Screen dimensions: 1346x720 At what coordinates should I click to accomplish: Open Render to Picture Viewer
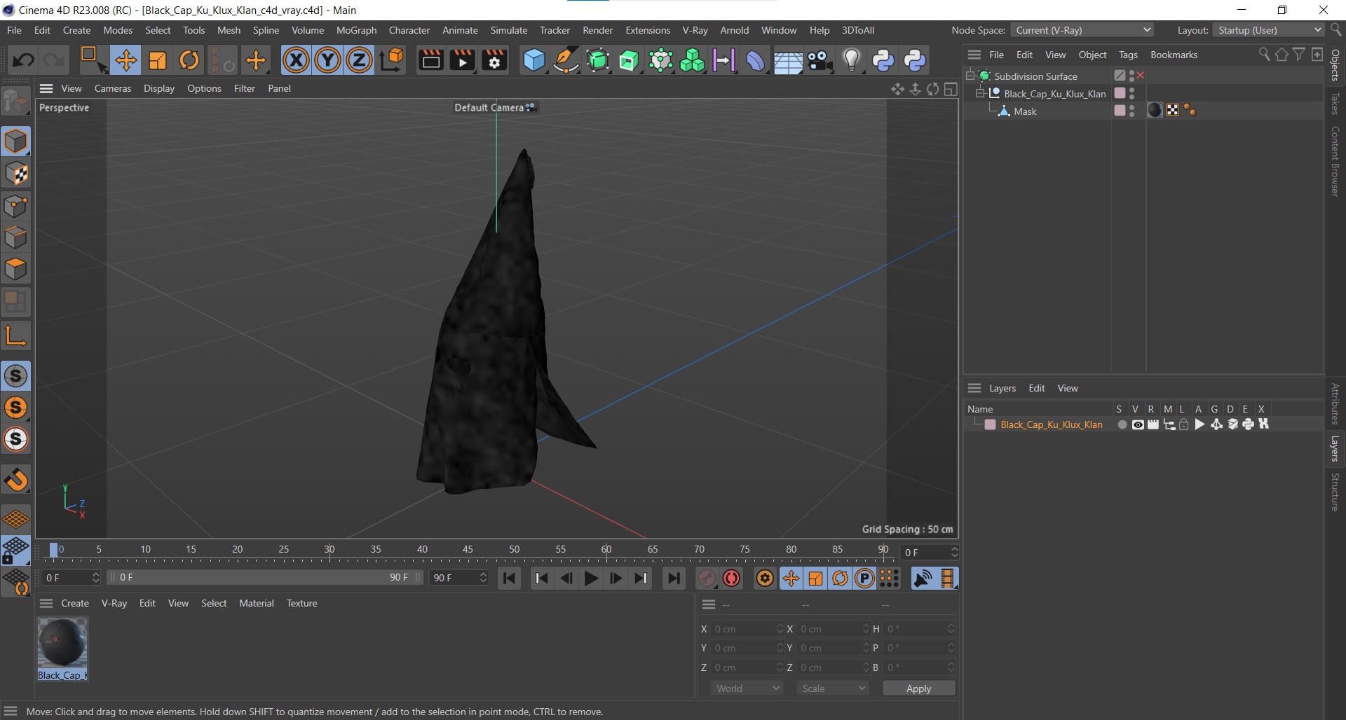(462, 60)
